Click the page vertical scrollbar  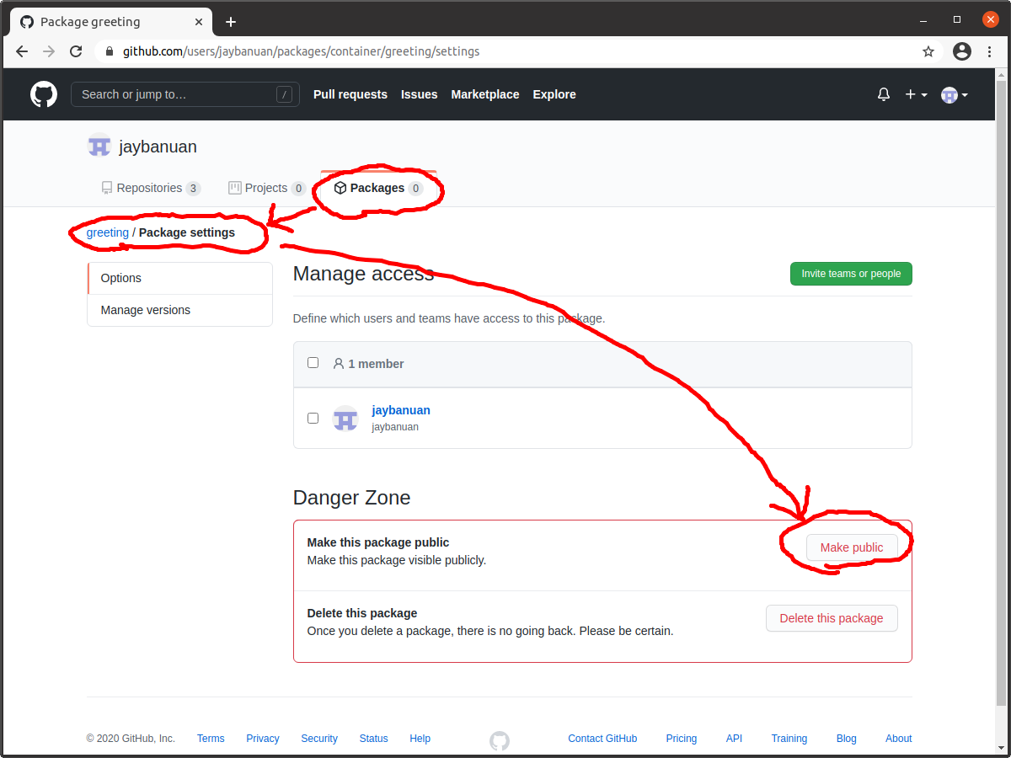1002,393
